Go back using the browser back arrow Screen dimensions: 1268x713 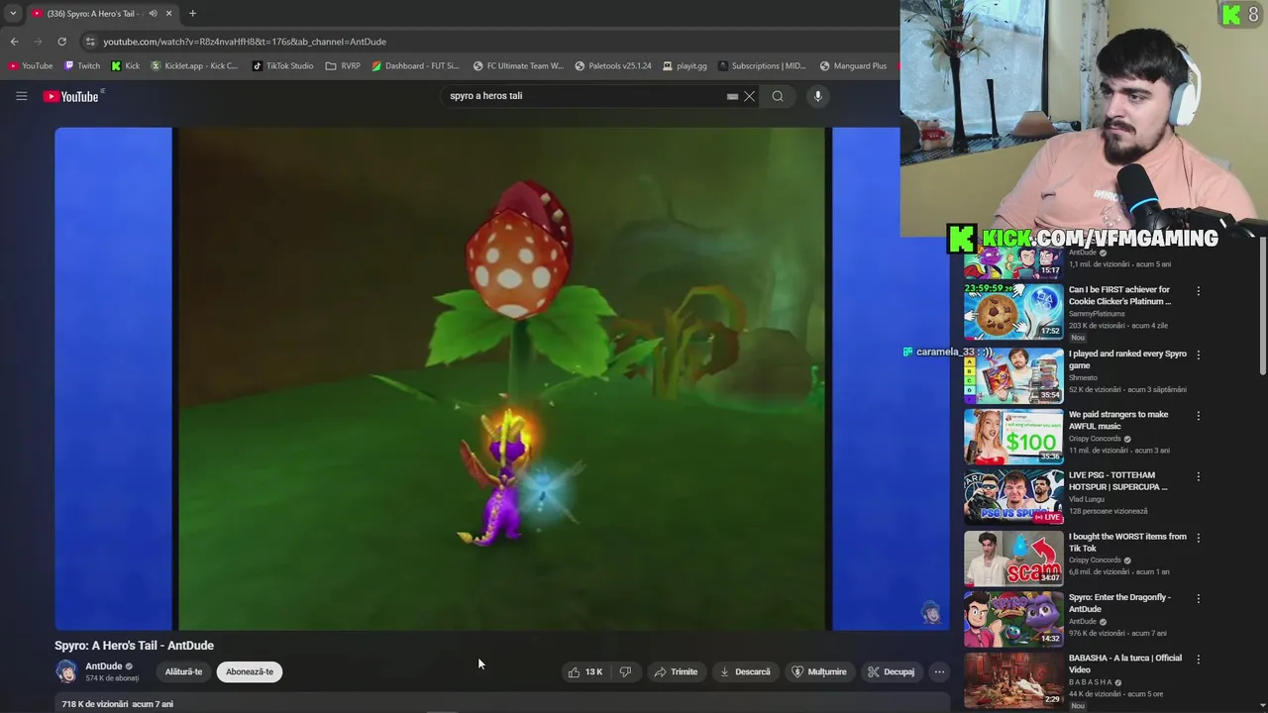point(14,42)
